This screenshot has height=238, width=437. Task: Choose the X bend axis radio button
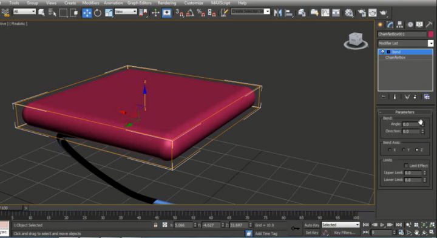(x=390, y=150)
